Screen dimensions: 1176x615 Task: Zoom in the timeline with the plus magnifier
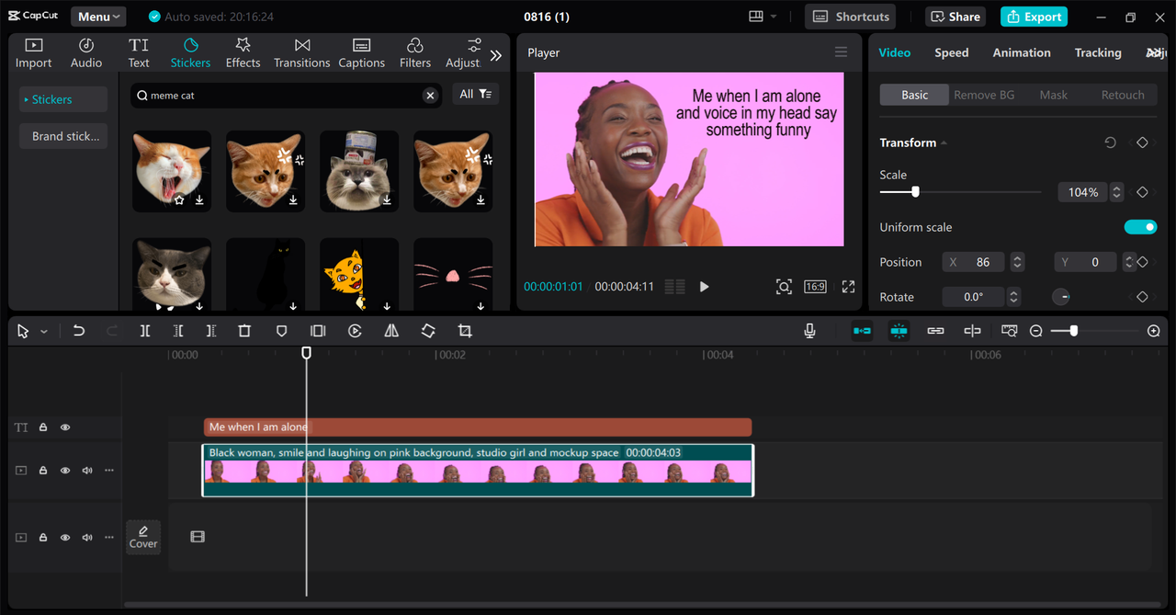1154,331
